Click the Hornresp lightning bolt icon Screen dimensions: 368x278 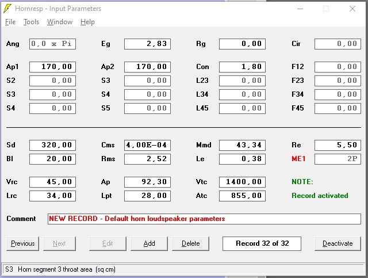click(x=7, y=9)
